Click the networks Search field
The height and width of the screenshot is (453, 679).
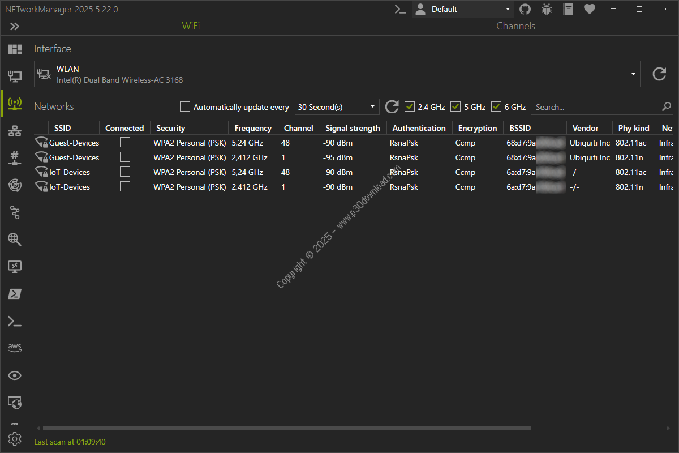(x=597, y=107)
